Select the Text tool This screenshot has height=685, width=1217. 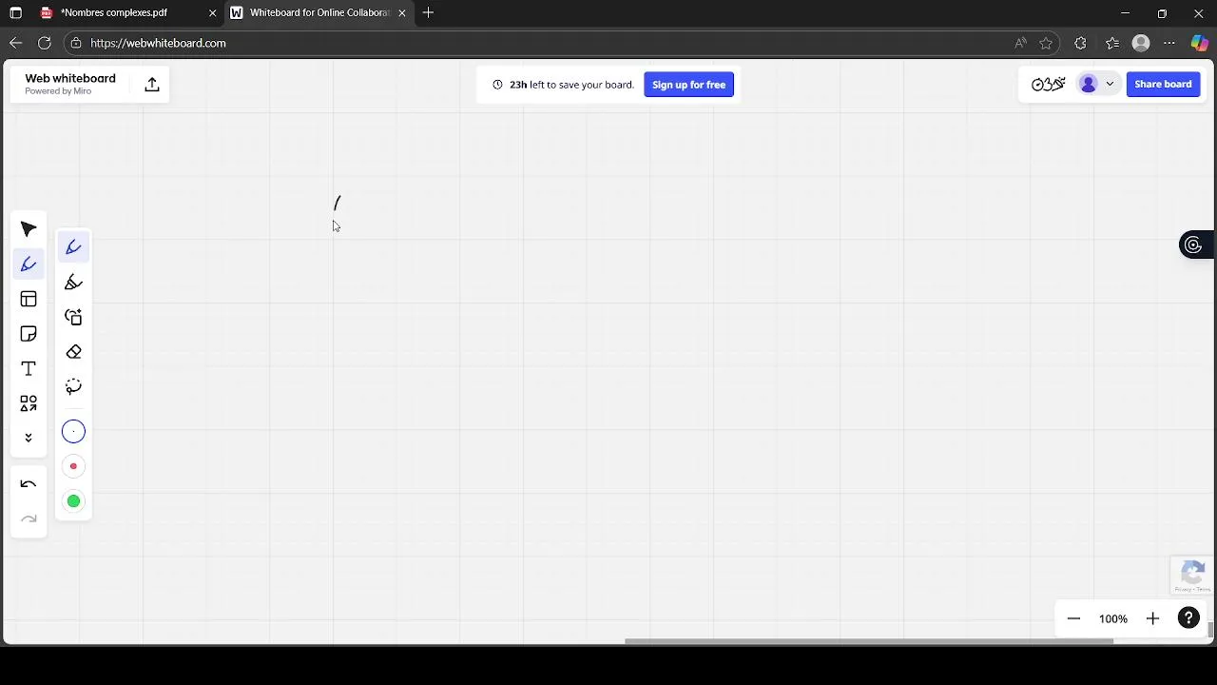29,369
